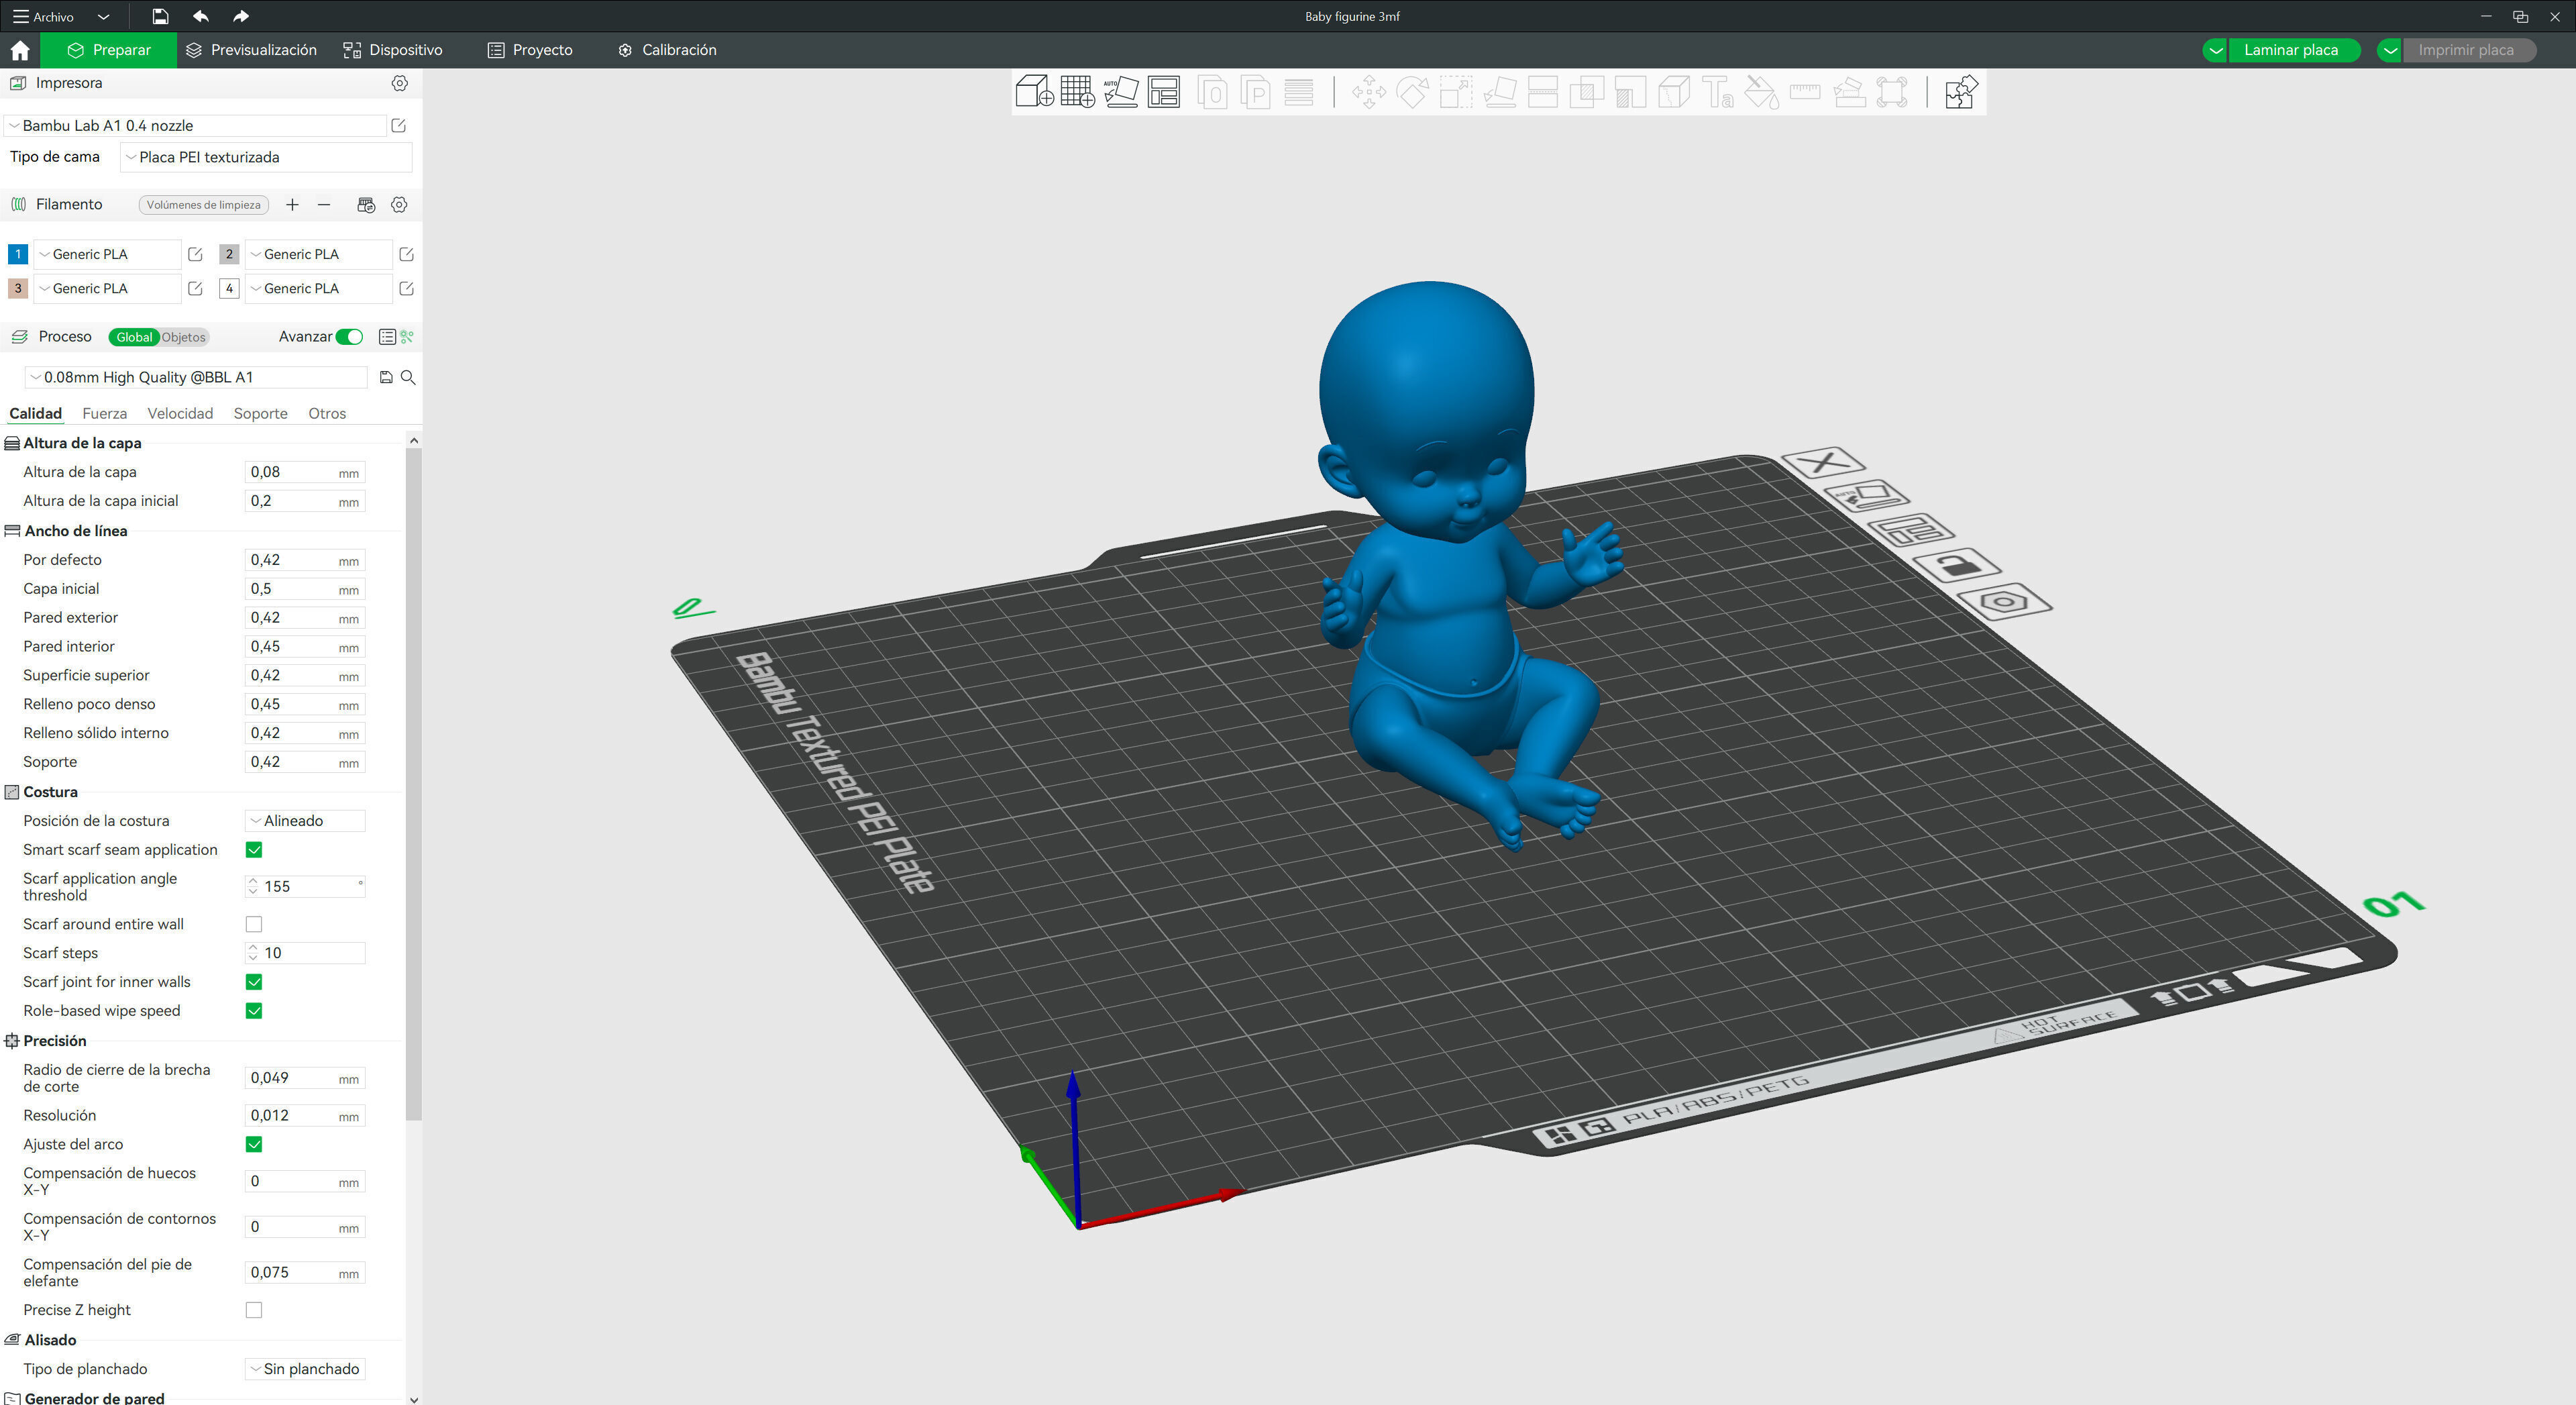The image size is (2576, 1405).
Task: Open Laminar placa dropdown arrow
Action: point(2215,50)
